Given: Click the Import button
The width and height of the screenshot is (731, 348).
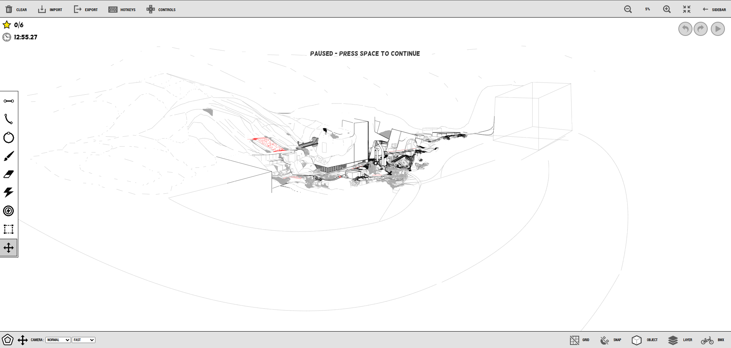Looking at the screenshot, I should [x=50, y=10].
